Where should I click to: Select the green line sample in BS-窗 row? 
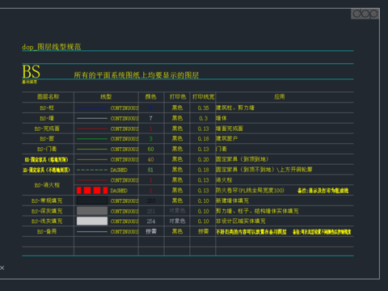[92, 139]
